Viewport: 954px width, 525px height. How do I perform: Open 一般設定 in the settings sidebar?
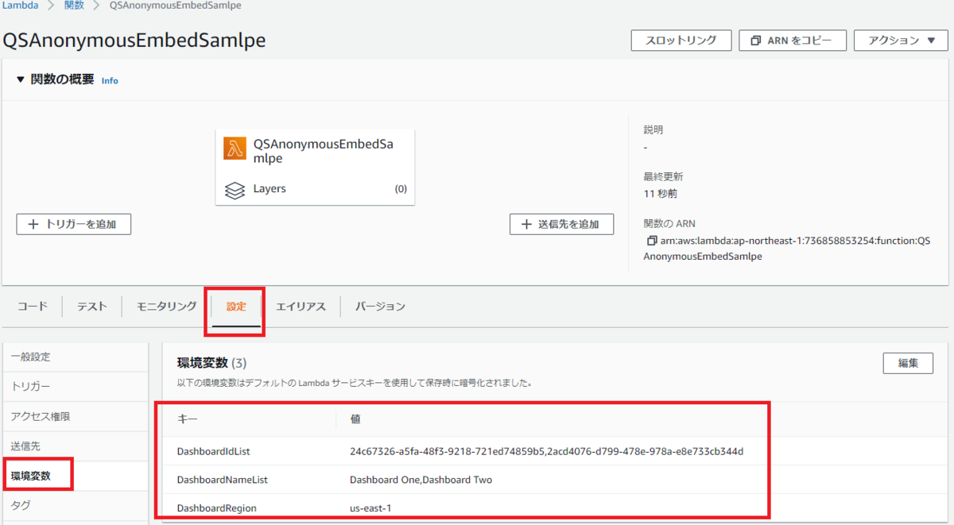click(x=75, y=357)
